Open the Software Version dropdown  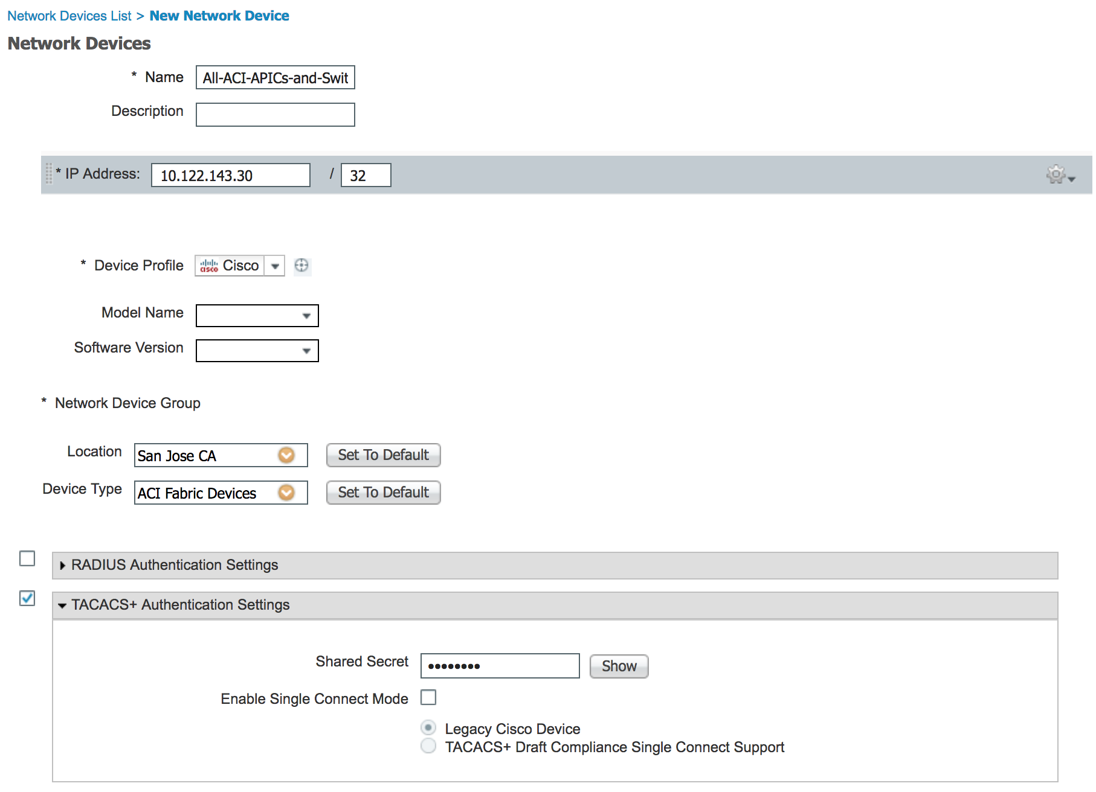click(257, 351)
